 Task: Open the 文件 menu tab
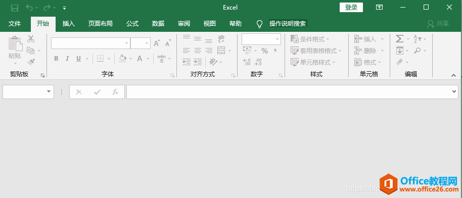15,24
